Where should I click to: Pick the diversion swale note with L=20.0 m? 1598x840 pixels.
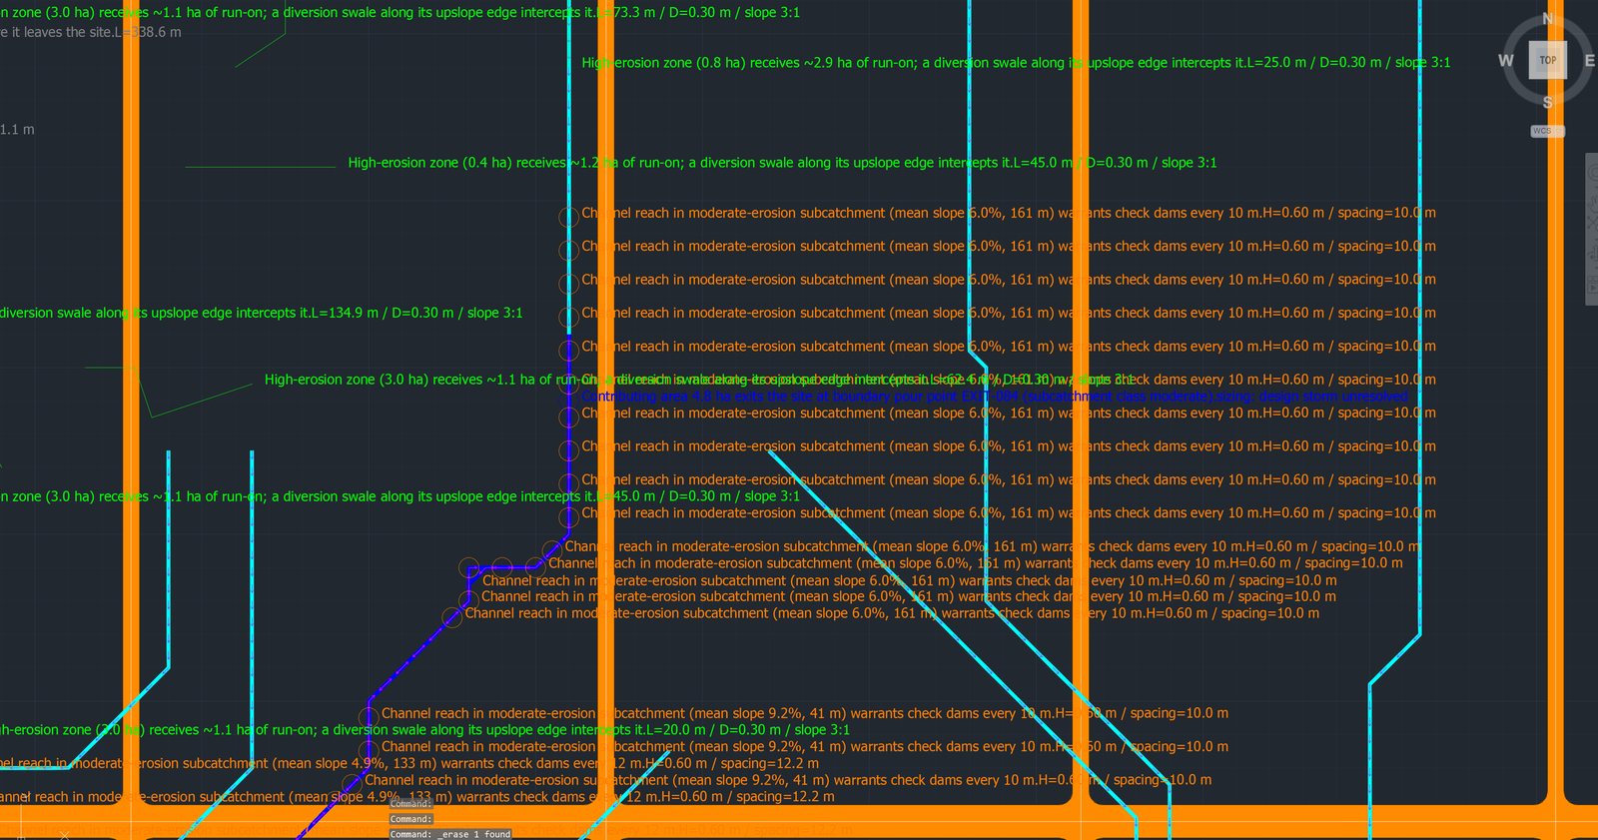click(424, 730)
